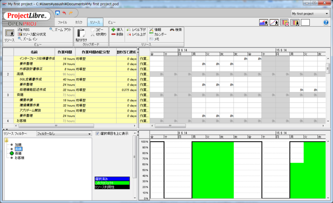Viewport: 333px width, 203px height.
Task: Select 加藤 in the resource tree
Action: click(x=18, y=145)
